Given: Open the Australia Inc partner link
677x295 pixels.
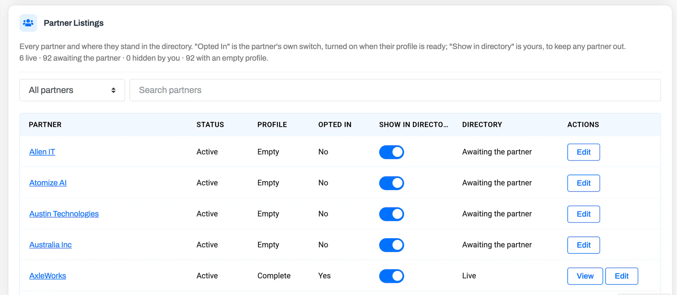Looking at the screenshot, I should tap(50, 245).
